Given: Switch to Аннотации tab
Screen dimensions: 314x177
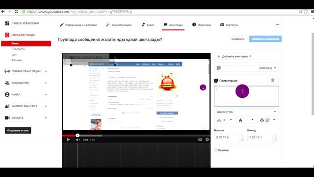Looking at the screenshot, I should (x=173, y=25).
